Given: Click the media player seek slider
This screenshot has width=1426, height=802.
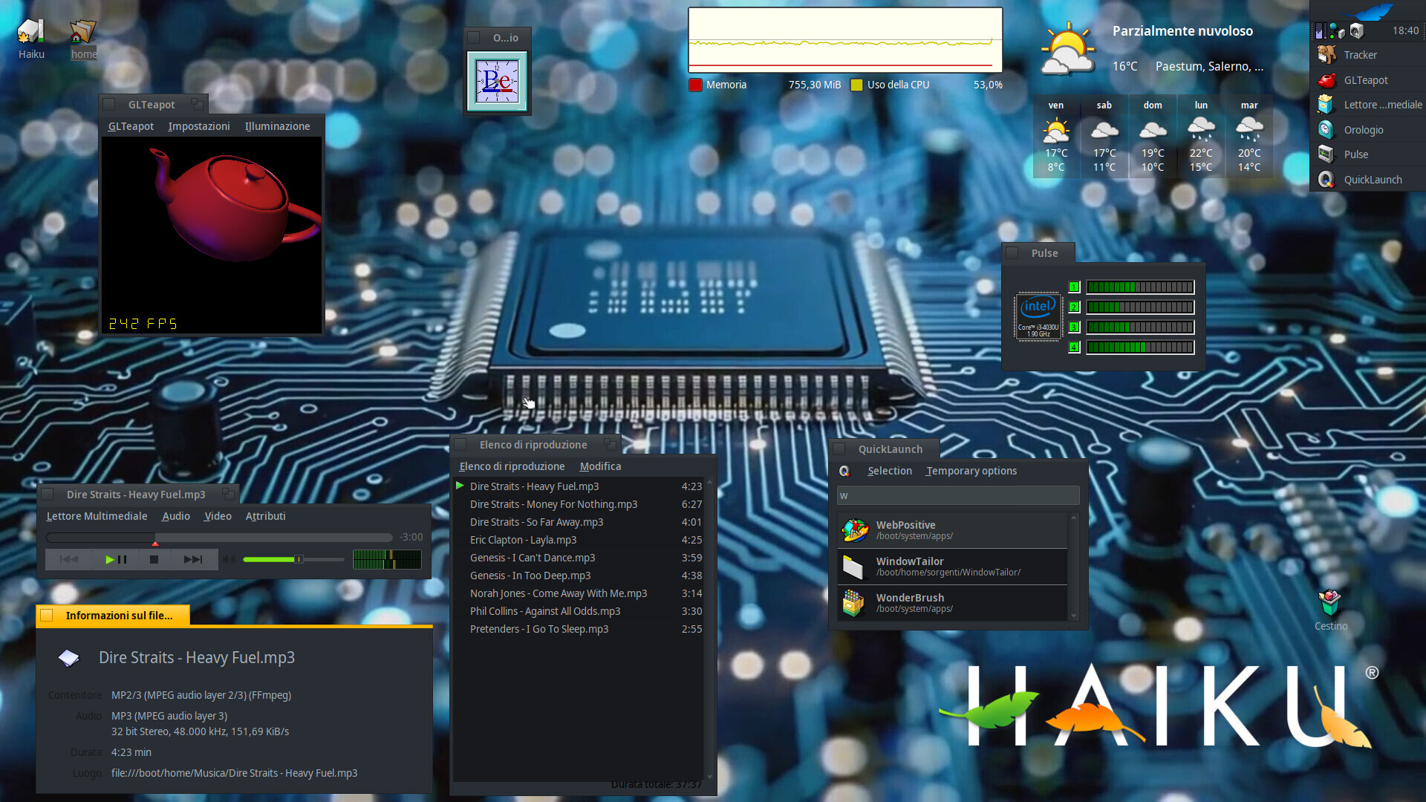Looking at the screenshot, I should pos(219,537).
